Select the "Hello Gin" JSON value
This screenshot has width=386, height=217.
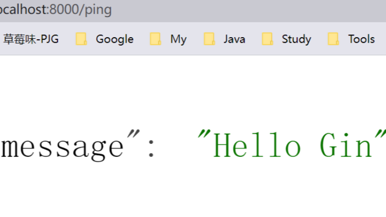(292, 144)
